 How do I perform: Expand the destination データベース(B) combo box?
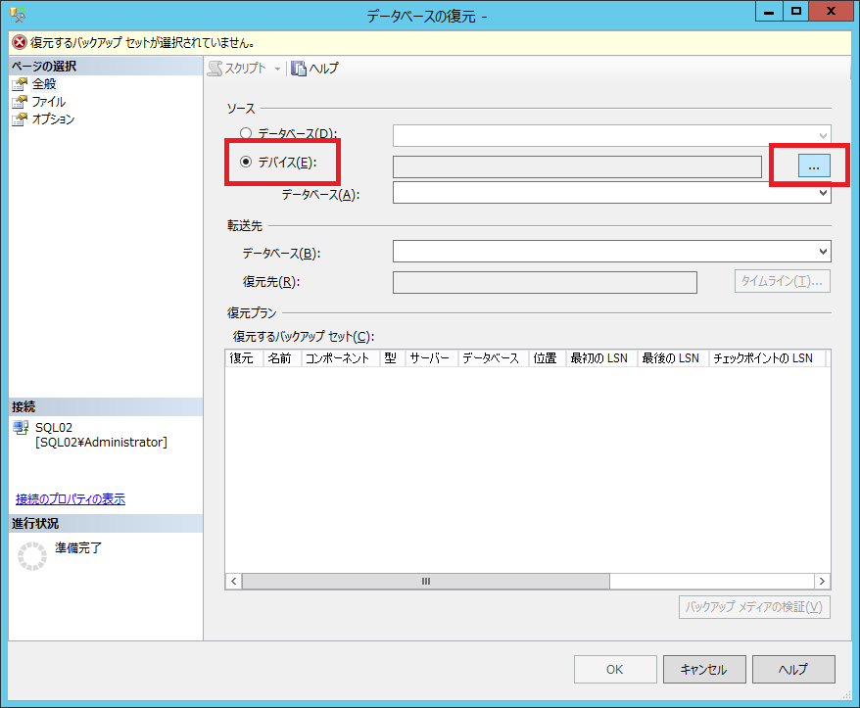823,252
